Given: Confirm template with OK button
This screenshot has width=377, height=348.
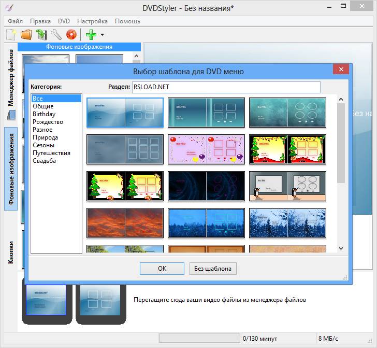Looking at the screenshot, I should coord(162,269).
